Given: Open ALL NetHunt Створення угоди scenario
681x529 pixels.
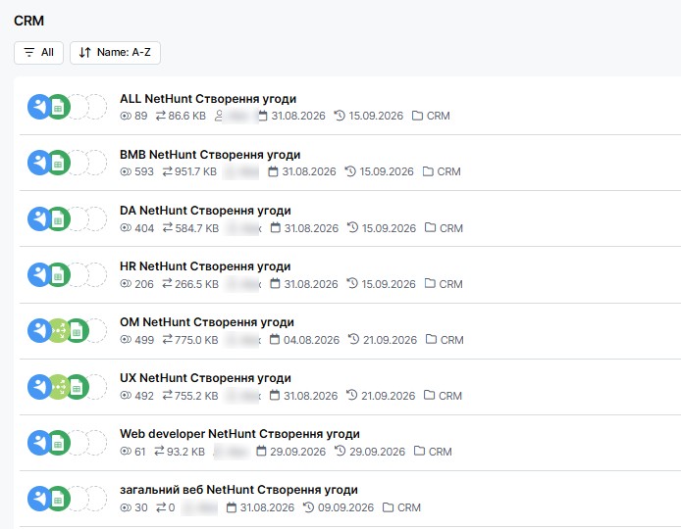Looking at the screenshot, I should [208, 99].
